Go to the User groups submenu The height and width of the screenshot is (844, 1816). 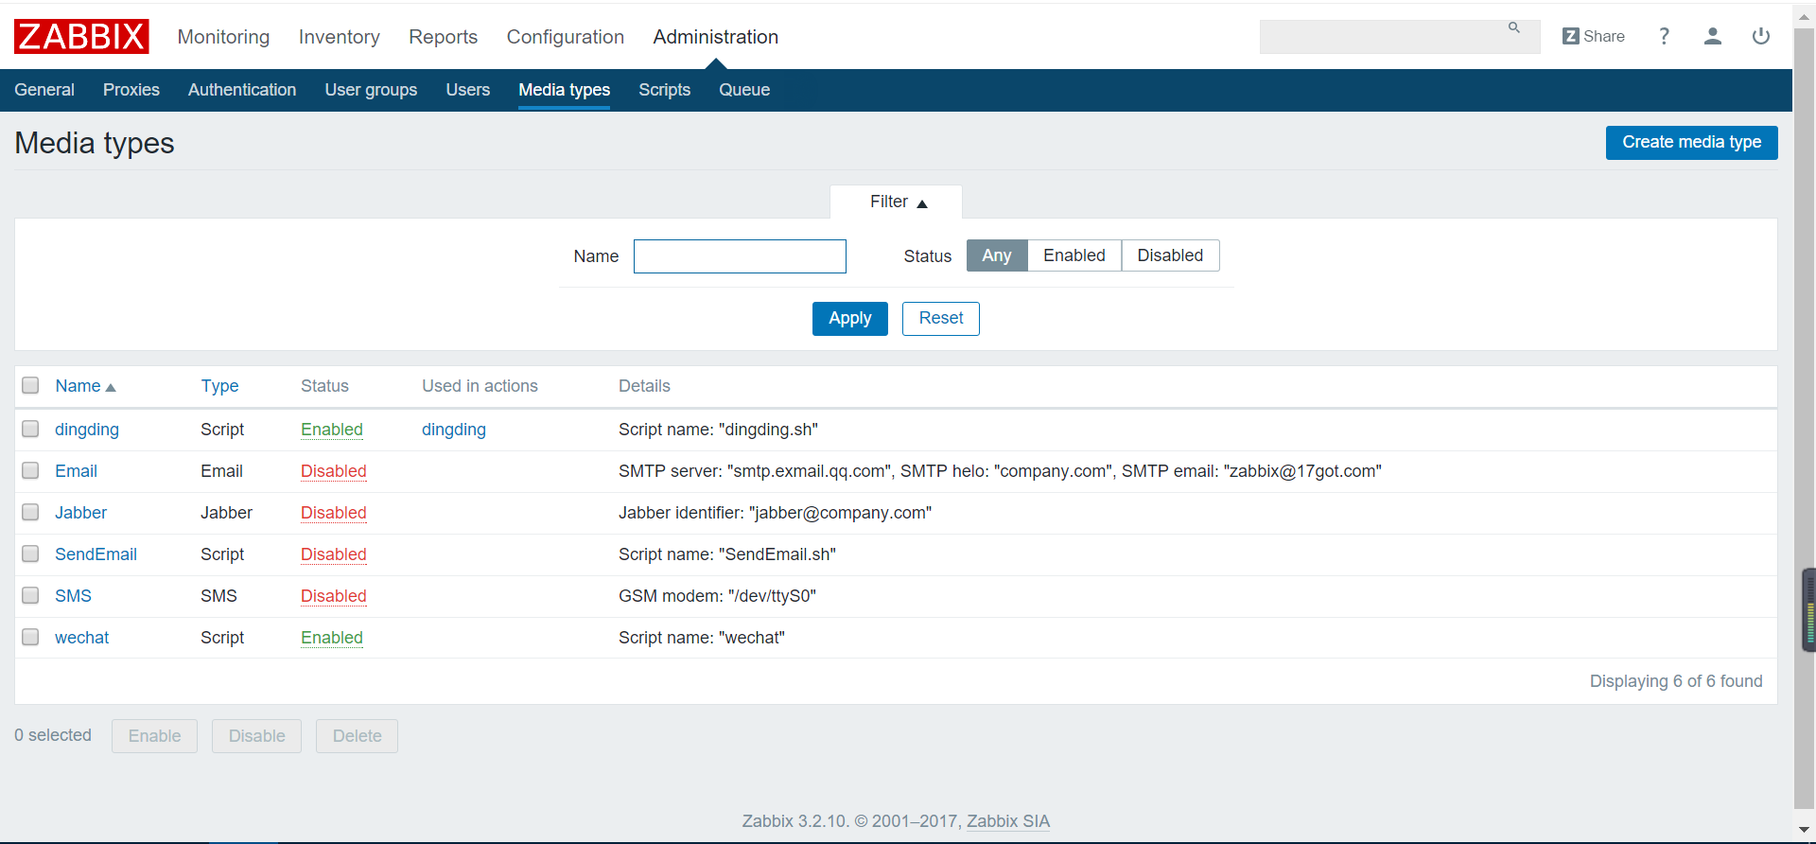point(371,90)
